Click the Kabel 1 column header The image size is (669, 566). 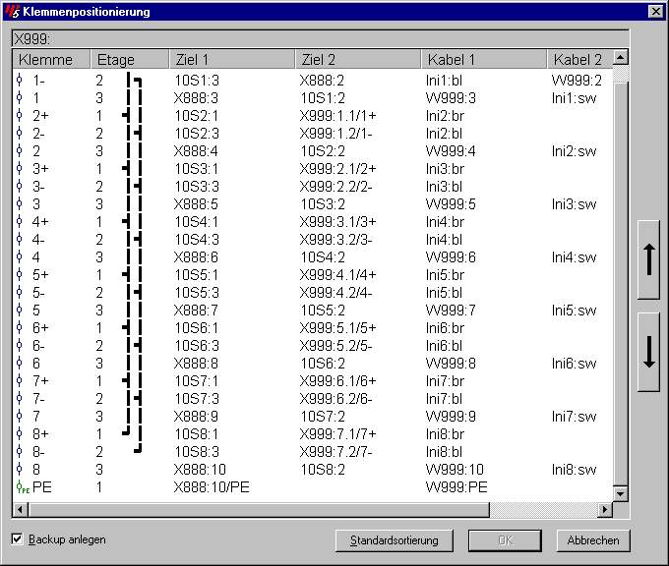pos(483,59)
